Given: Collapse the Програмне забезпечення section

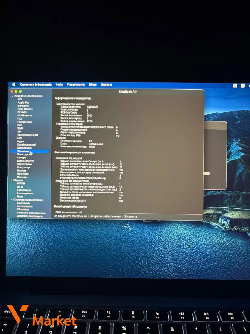Looking at the screenshot, I should [x=12, y=200].
